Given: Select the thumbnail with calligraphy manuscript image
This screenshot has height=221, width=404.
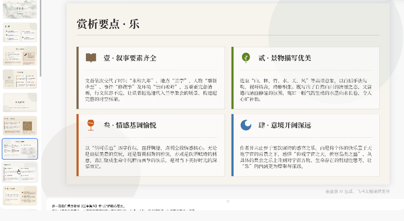Looking at the screenshot, I should pos(20,125).
